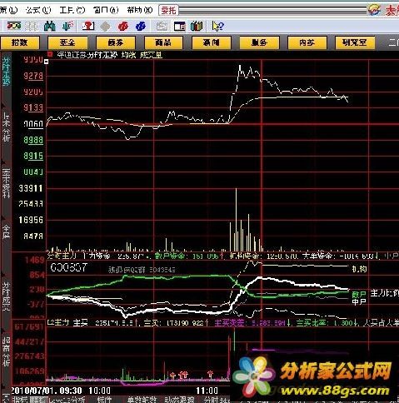Open the books library toolbar icon

(x=197, y=27)
